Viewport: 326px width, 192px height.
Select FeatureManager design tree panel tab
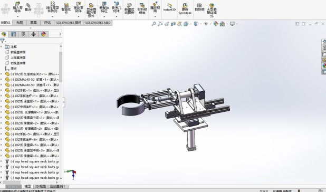pyautogui.click(x=4, y=34)
